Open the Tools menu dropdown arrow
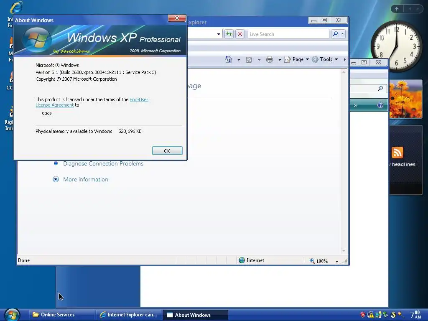 [x=336, y=59]
